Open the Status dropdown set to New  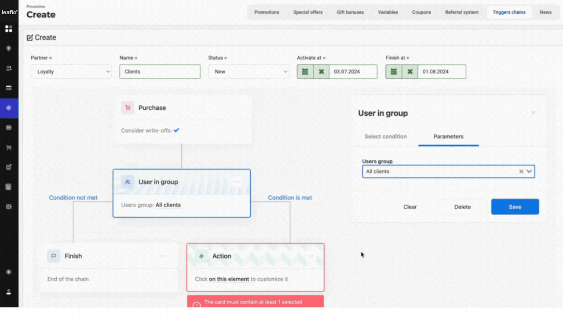pos(249,72)
